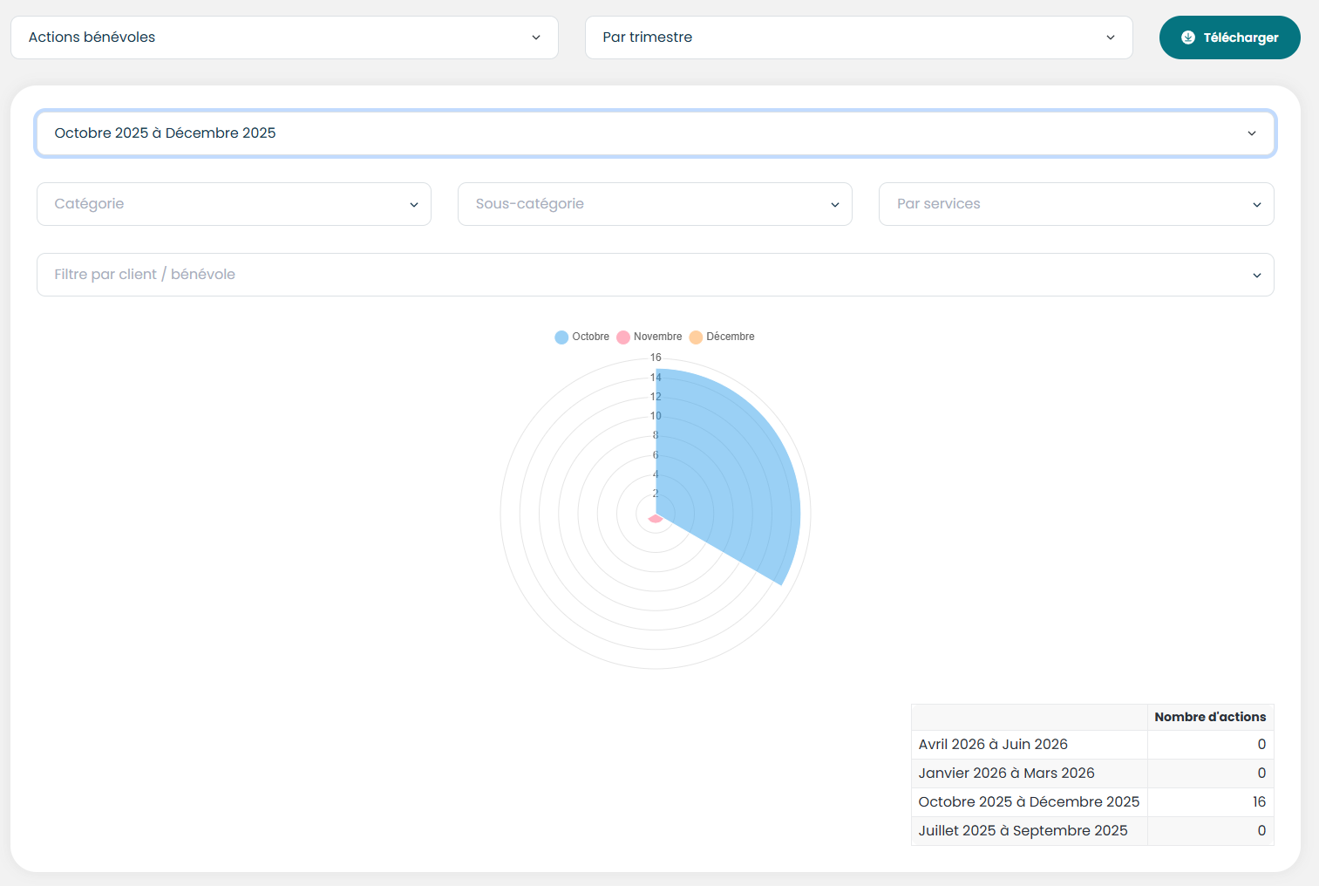Click the blue Octobre legend color circle
The image size is (1319, 886).
[x=561, y=337]
